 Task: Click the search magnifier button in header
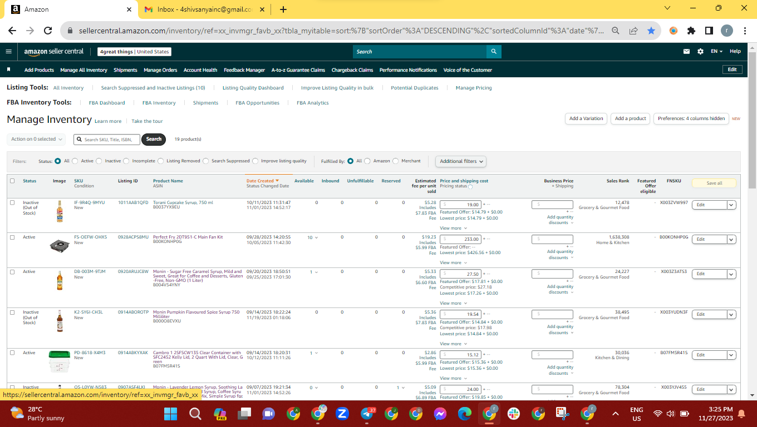point(494,52)
